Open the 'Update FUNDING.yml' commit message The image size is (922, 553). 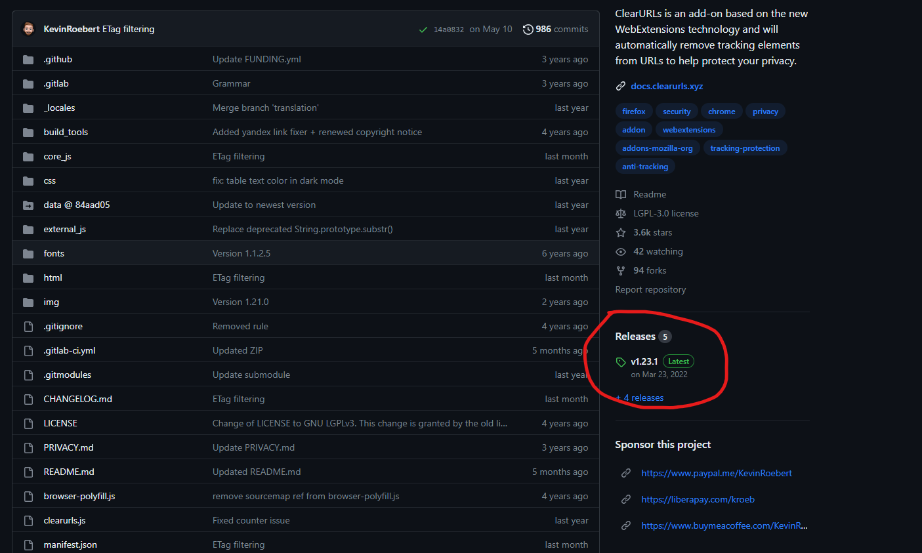coord(257,60)
